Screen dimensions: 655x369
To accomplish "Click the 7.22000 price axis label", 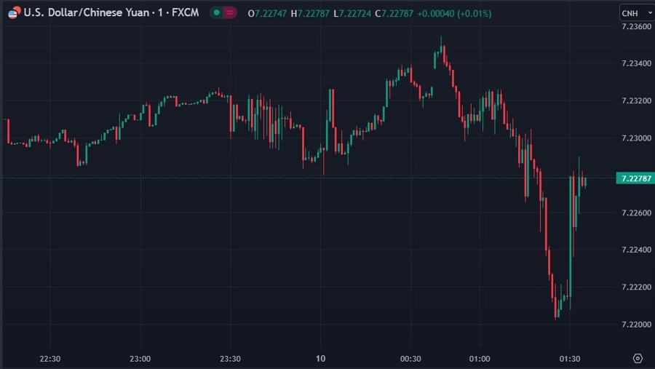I will pyautogui.click(x=636, y=325).
